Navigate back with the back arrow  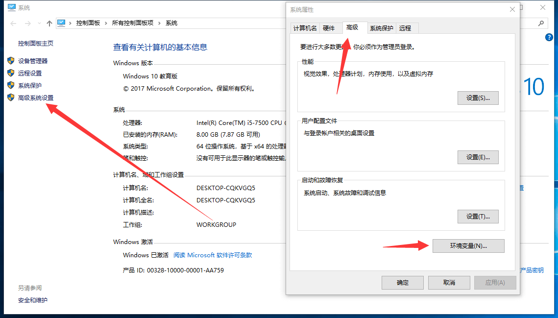[x=12, y=23]
